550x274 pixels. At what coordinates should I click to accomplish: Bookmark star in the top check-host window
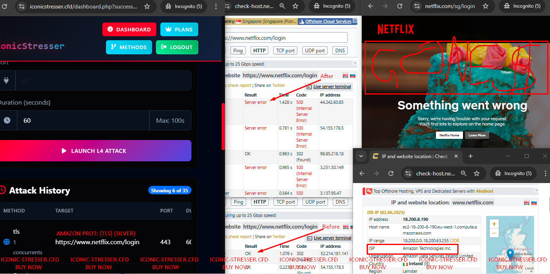(295, 6)
